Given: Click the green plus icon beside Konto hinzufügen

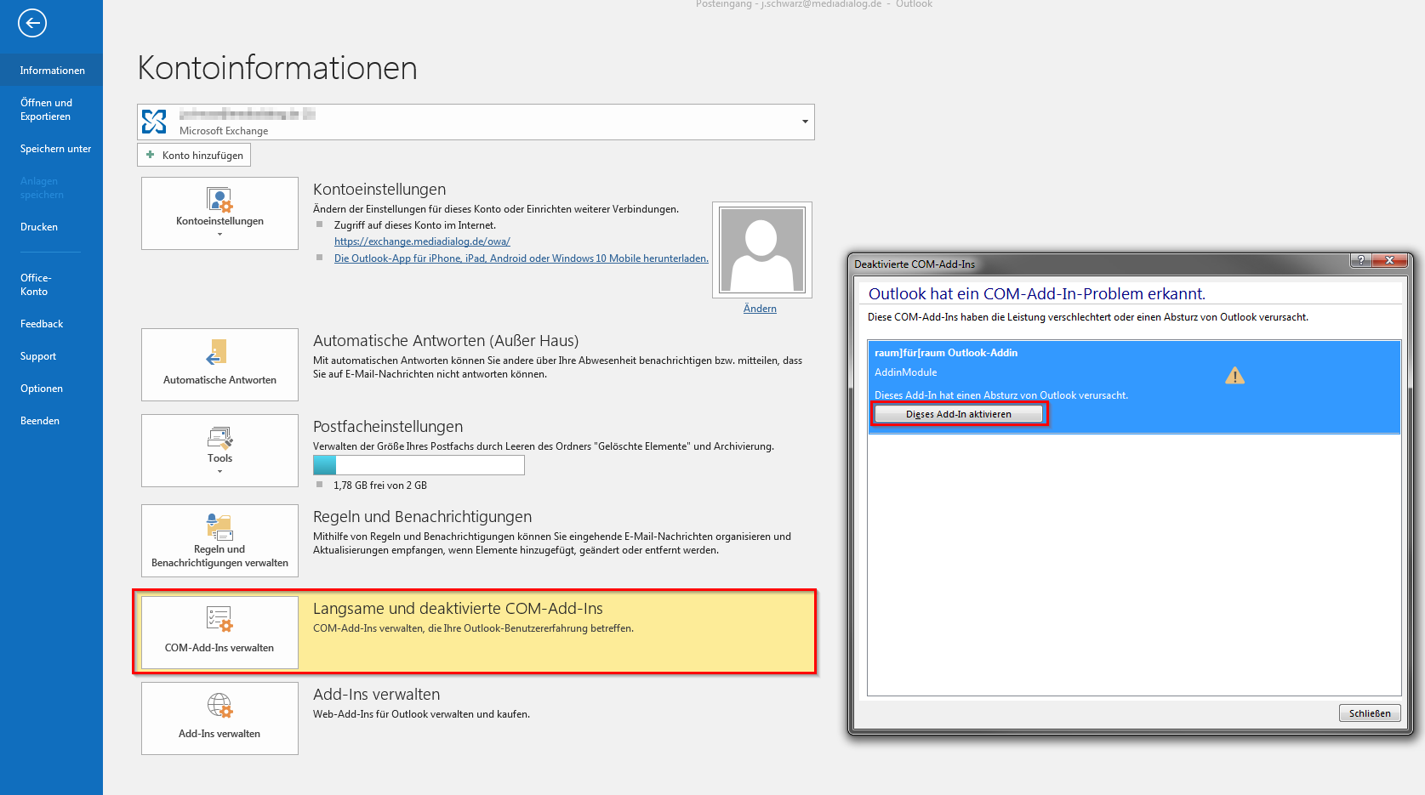Looking at the screenshot, I should click(151, 155).
